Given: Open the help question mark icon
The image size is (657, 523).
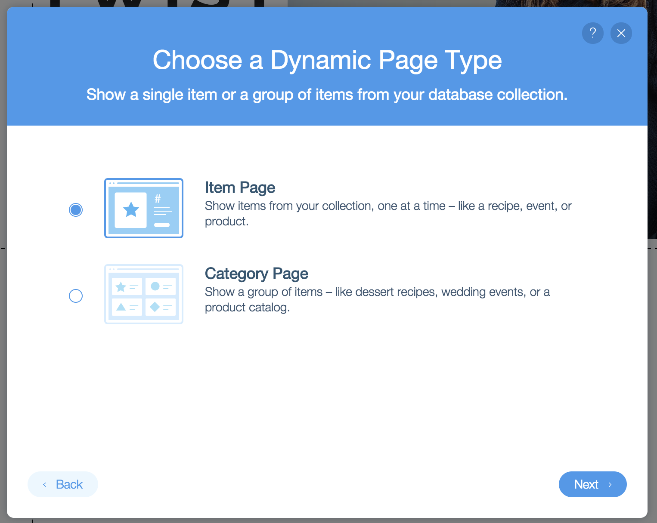Looking at the screenshot, I should coord(592,33).
